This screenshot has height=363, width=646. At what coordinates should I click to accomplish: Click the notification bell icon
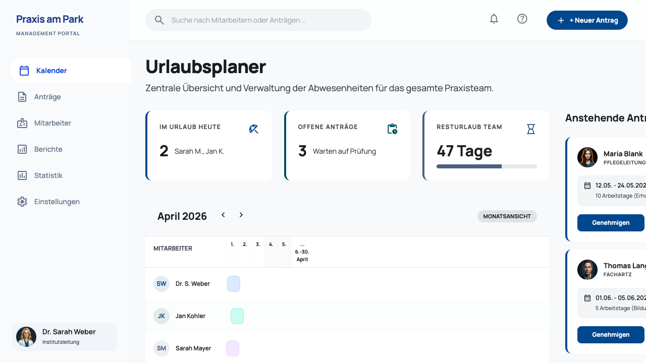pyautogui.click(x=494, y=19)
